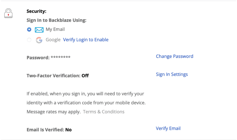
Task: Click the greyed-out "Google" option label
Action: pos(53,40)
